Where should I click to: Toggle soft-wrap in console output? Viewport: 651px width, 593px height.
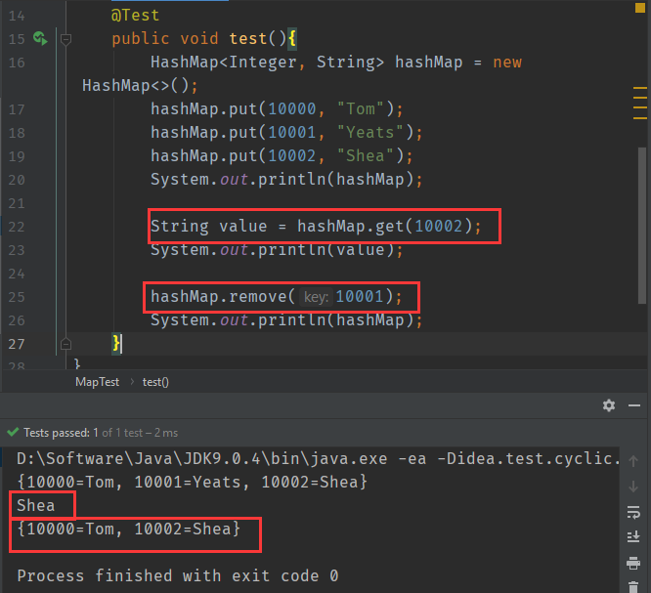click(633, 512)
